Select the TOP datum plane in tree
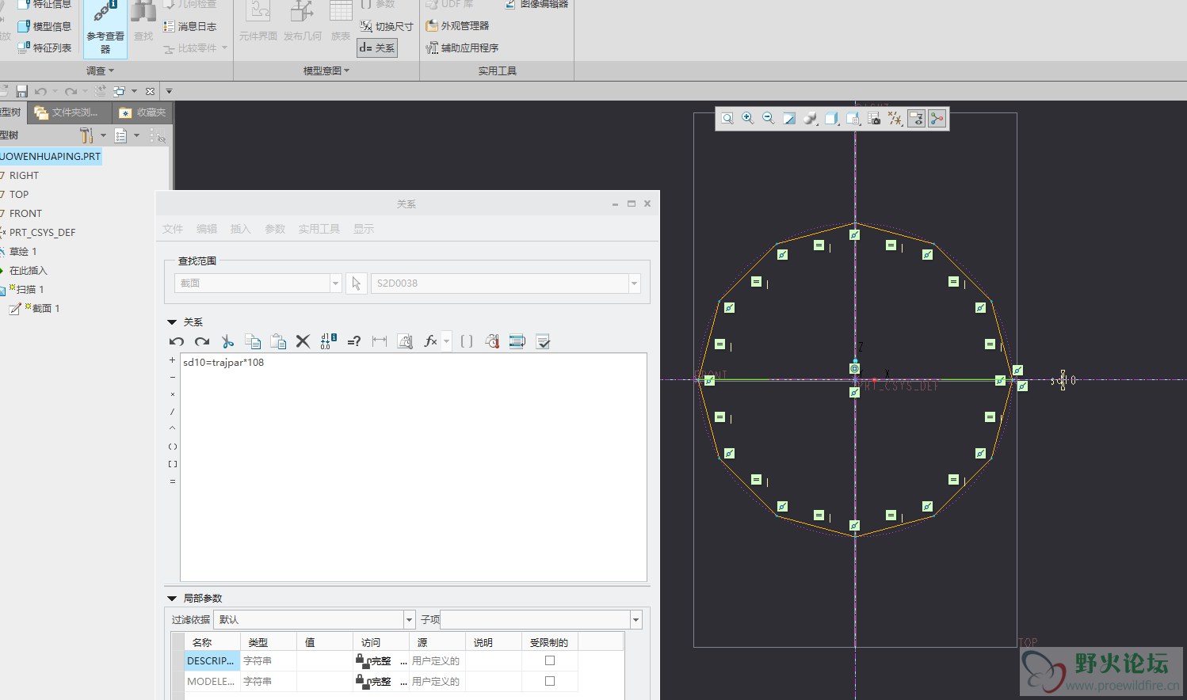 click(19, 194)
